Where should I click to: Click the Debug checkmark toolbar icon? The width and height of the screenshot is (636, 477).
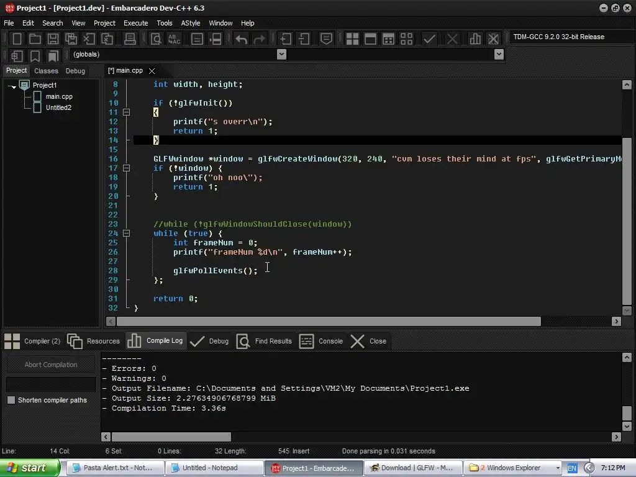(x=430, y=39)
